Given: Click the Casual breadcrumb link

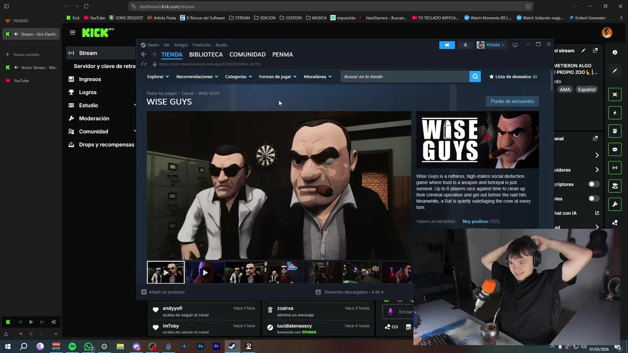Looking at the screenshot, I should tap(187, 93).
